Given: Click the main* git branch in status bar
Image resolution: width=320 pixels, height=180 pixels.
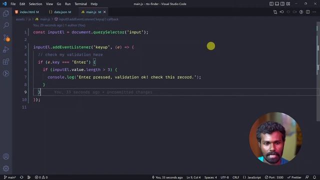Looking at the screenshot, I should [x=9, y=177].
